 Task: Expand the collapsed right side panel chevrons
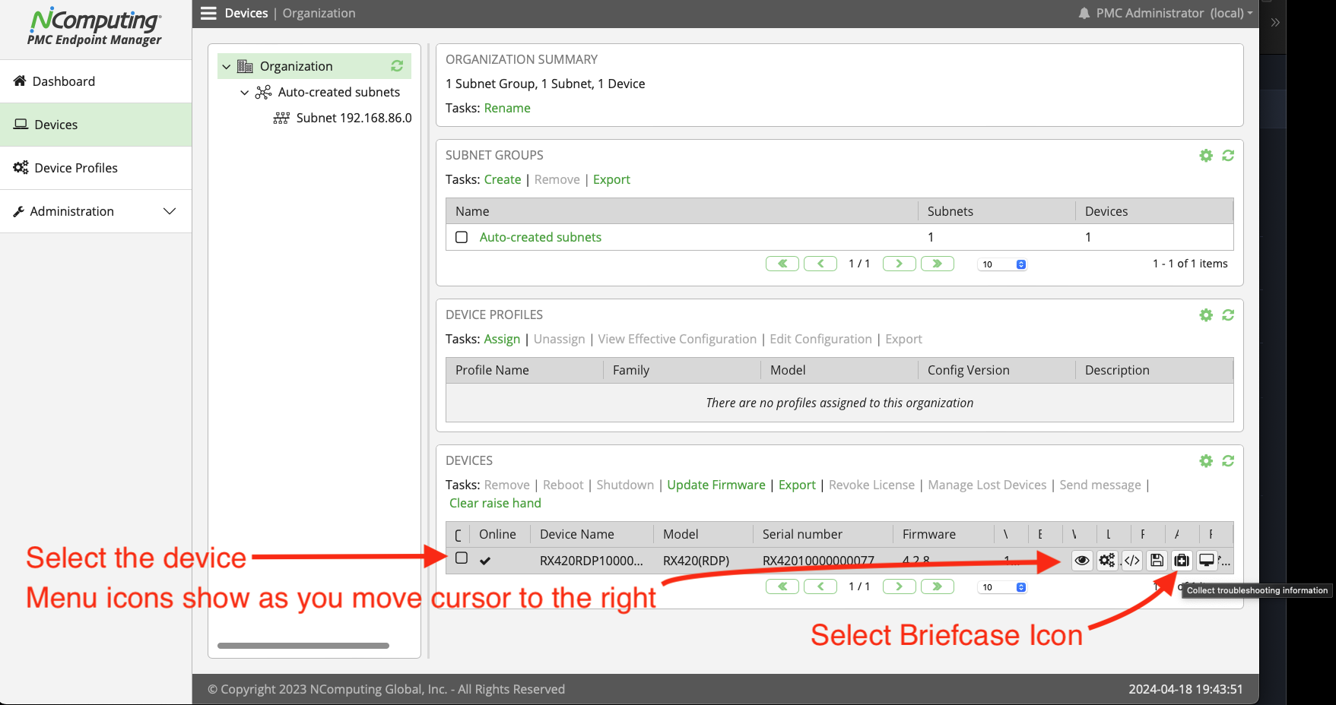tap(1275, 23)
